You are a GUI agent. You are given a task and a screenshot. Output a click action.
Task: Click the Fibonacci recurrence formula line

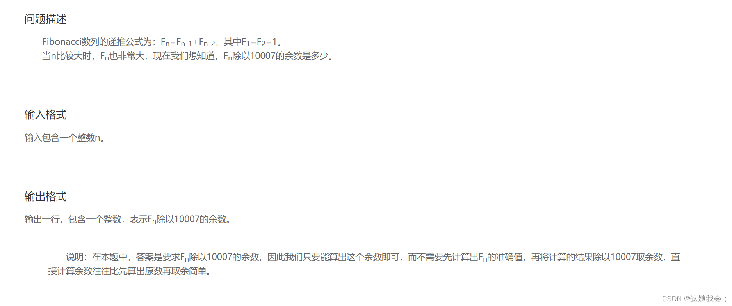pyautogui.click(x=162, y=42)
